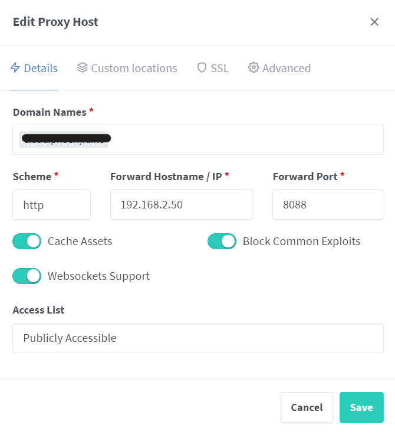395x434 pixels.
Task: Cancel editing the proxy host
Action: pyautogui.click(x=307, y=407)
